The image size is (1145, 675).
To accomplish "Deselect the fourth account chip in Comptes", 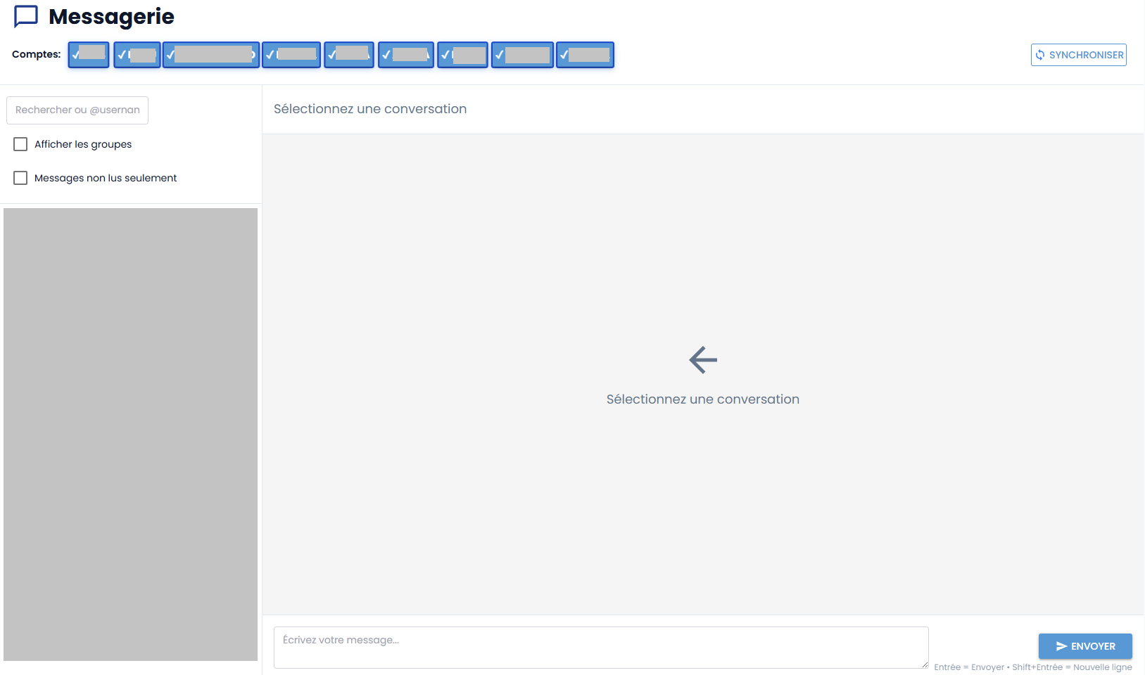I will click(x=291, y=55).
